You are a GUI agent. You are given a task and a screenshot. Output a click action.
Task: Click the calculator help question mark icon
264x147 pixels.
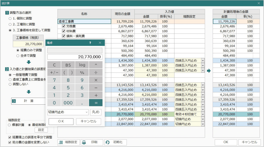[90, 43]
